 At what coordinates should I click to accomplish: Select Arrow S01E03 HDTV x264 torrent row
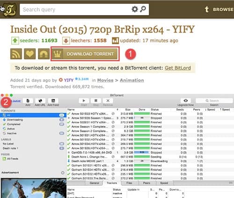pos(151,114)
